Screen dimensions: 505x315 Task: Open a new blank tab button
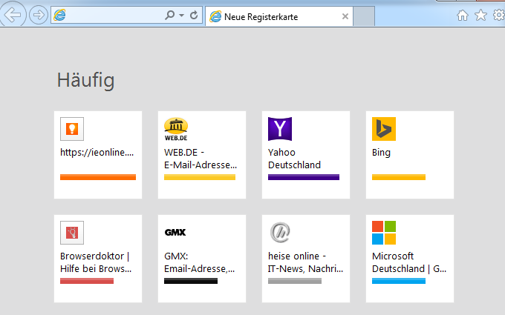tap(364, 16)
